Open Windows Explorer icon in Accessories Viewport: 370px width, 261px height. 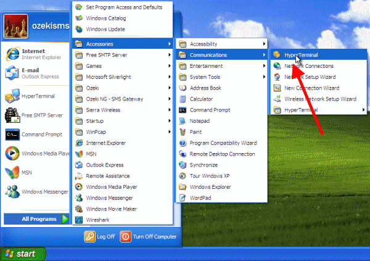[x=183, y=187]
